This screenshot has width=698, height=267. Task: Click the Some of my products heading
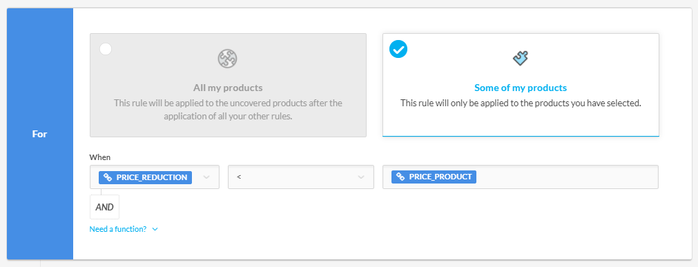(521, 88)
